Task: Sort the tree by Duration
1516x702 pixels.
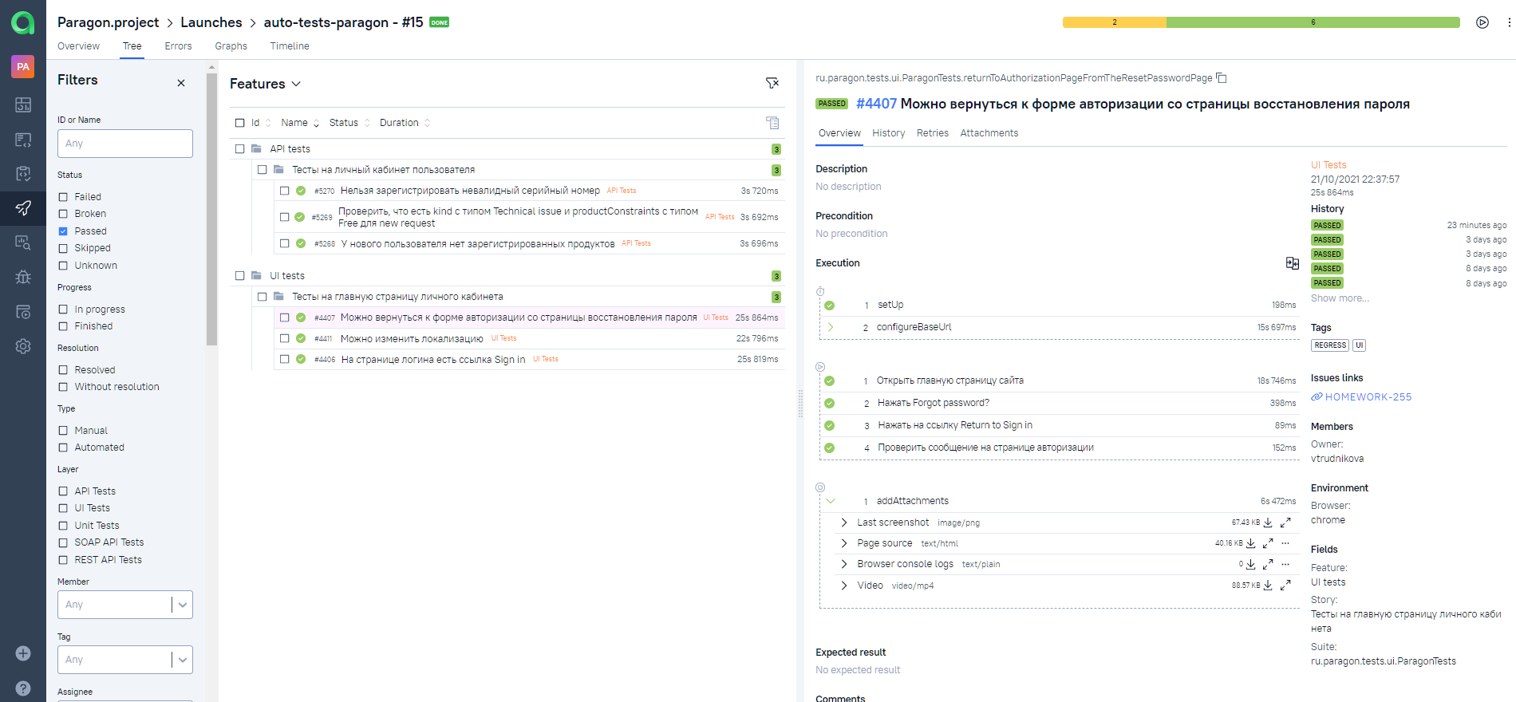Action: (405, 123)
